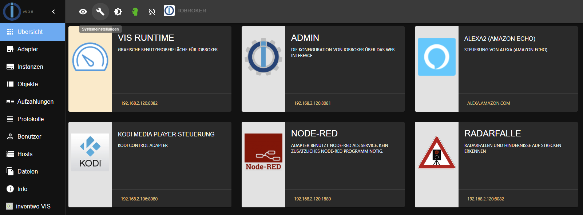583x215 pixels.
Task: Navigate to Aufzählungen in the sidebar
Action: pos(33,102)
